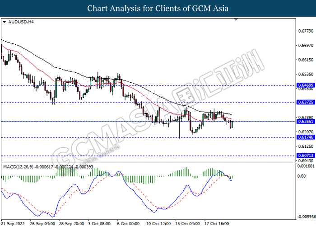Click the 0.66970 price axis value

point(306,45)
